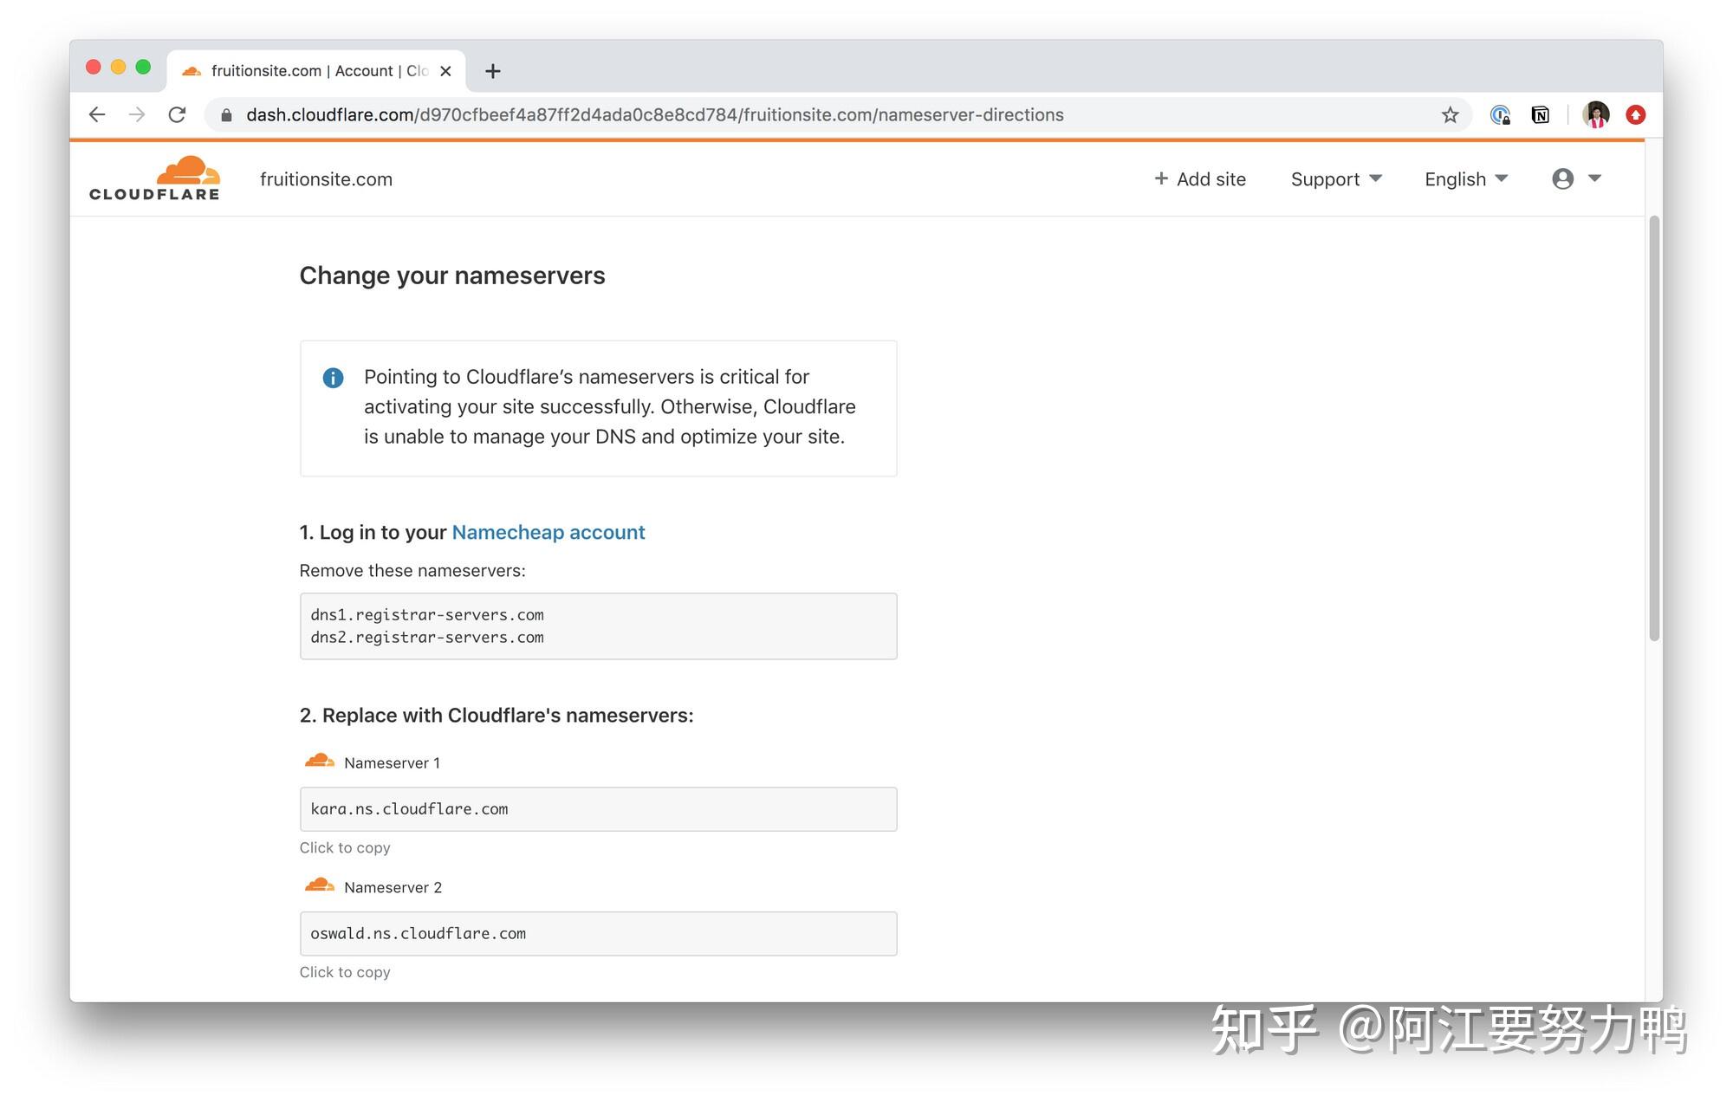Viewport: 1733px width, 1102px height.
Task: Open the Notion browser extension
Action: (1541, 114)
